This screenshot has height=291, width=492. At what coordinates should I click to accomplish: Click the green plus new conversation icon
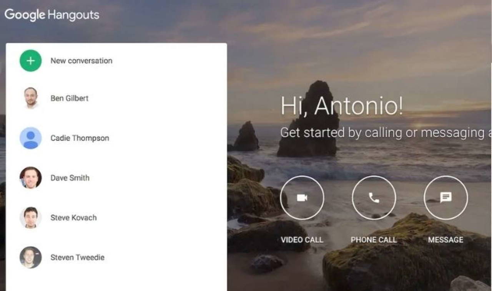[30, 61]
